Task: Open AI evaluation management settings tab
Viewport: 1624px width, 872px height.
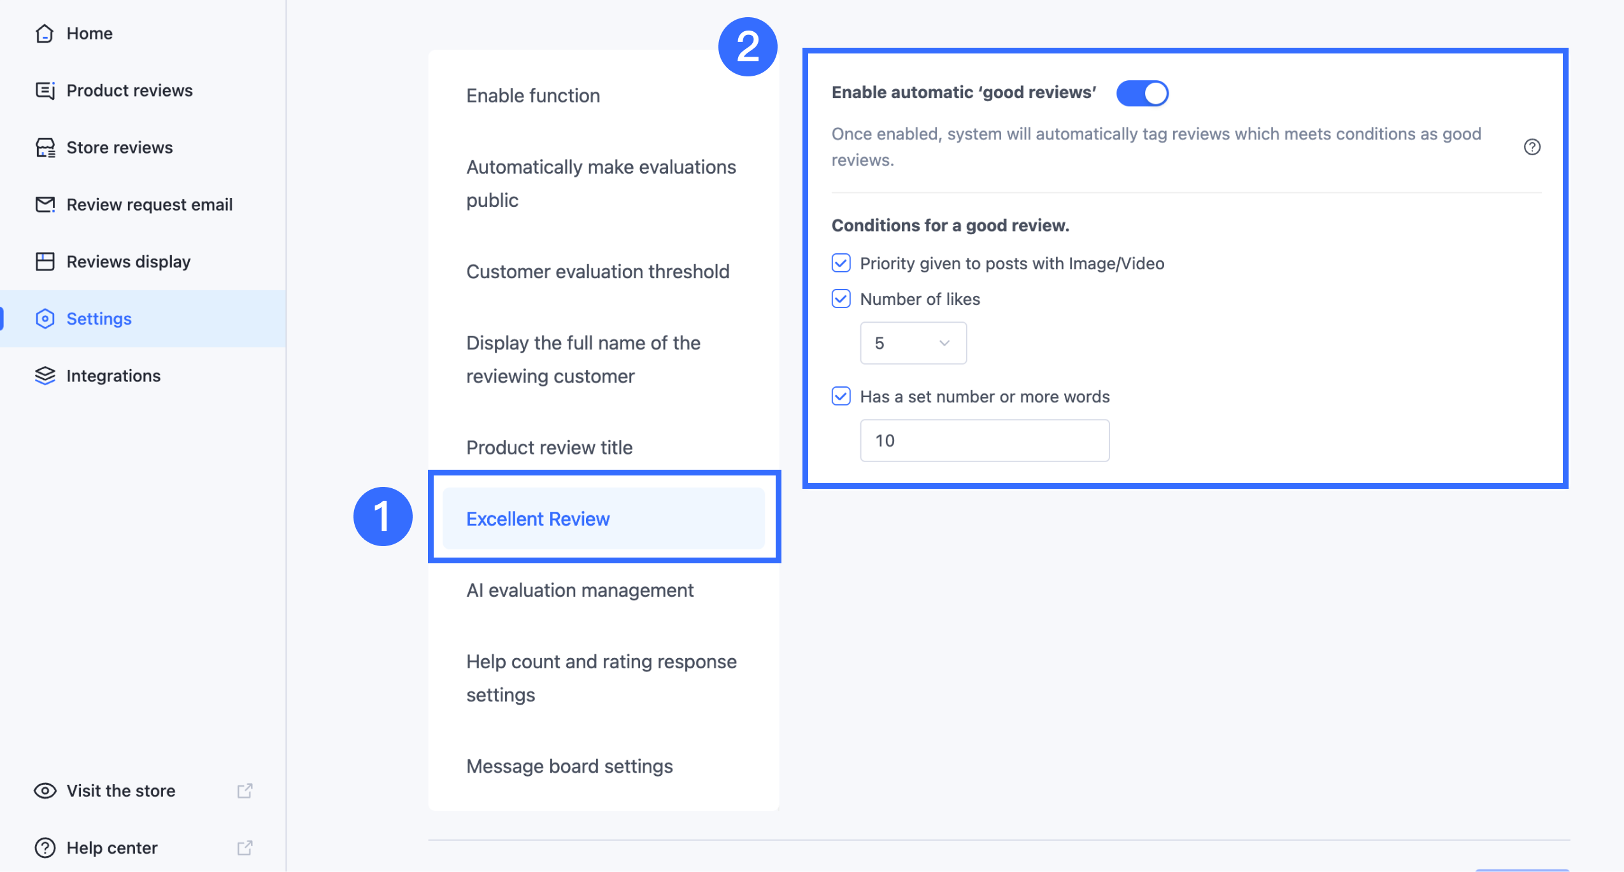Action: [580, 590]
